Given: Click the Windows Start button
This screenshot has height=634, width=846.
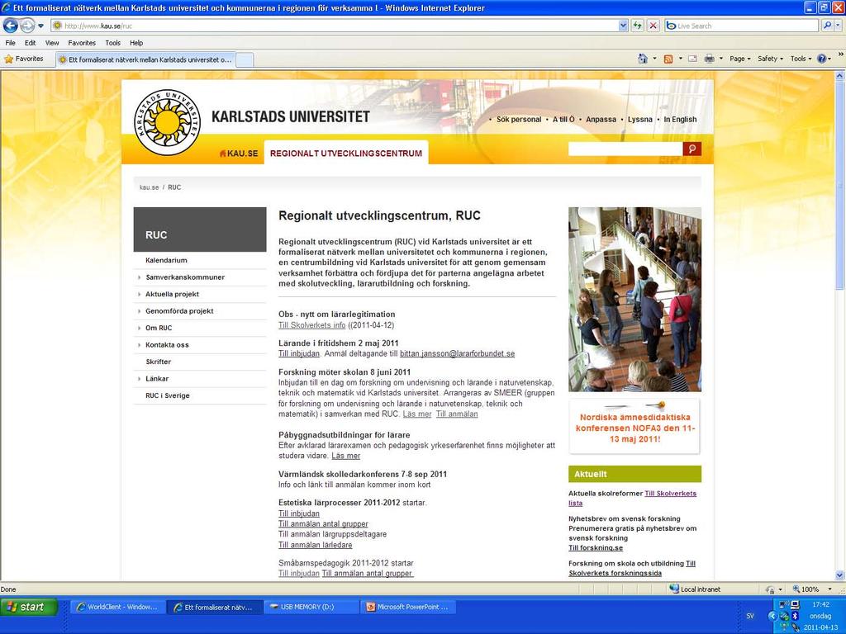Looking at the screenshot, I should tap(29, 607).
